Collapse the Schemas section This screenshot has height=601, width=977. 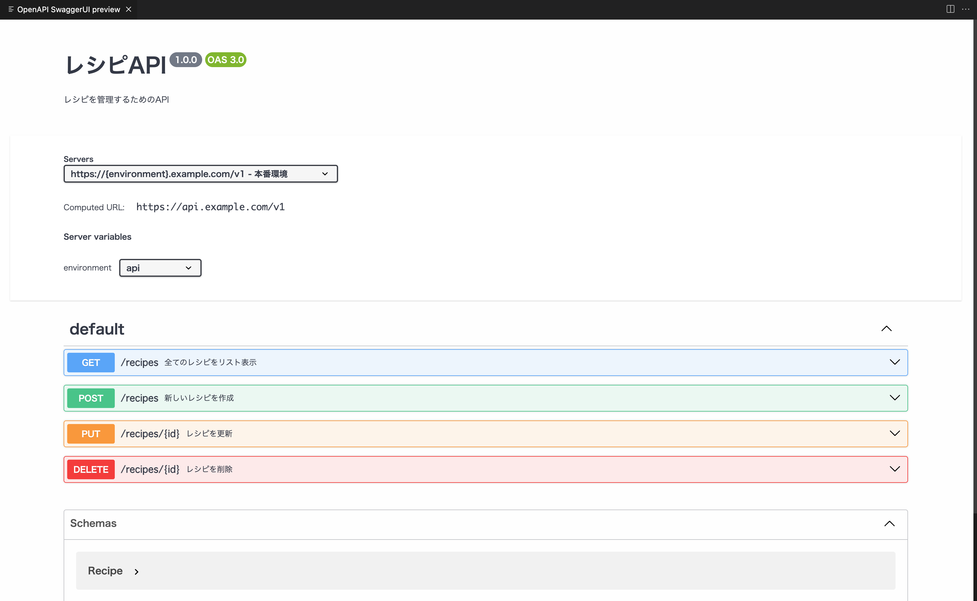point(890,523)
